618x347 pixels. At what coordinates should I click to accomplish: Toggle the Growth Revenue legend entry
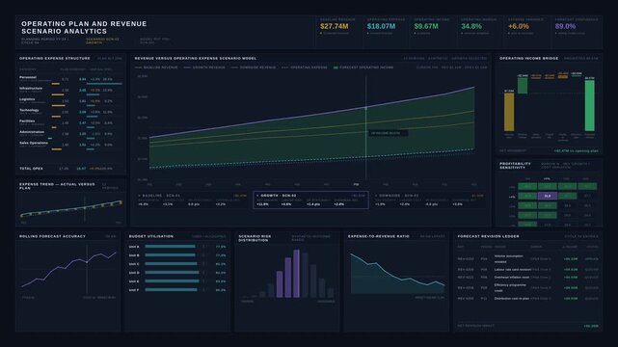click(x=204, y=67)
